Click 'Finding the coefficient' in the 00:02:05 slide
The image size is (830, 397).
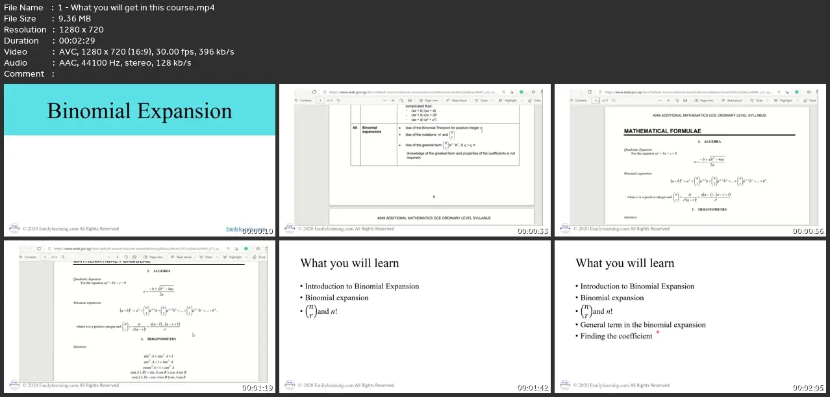(616, 336)
